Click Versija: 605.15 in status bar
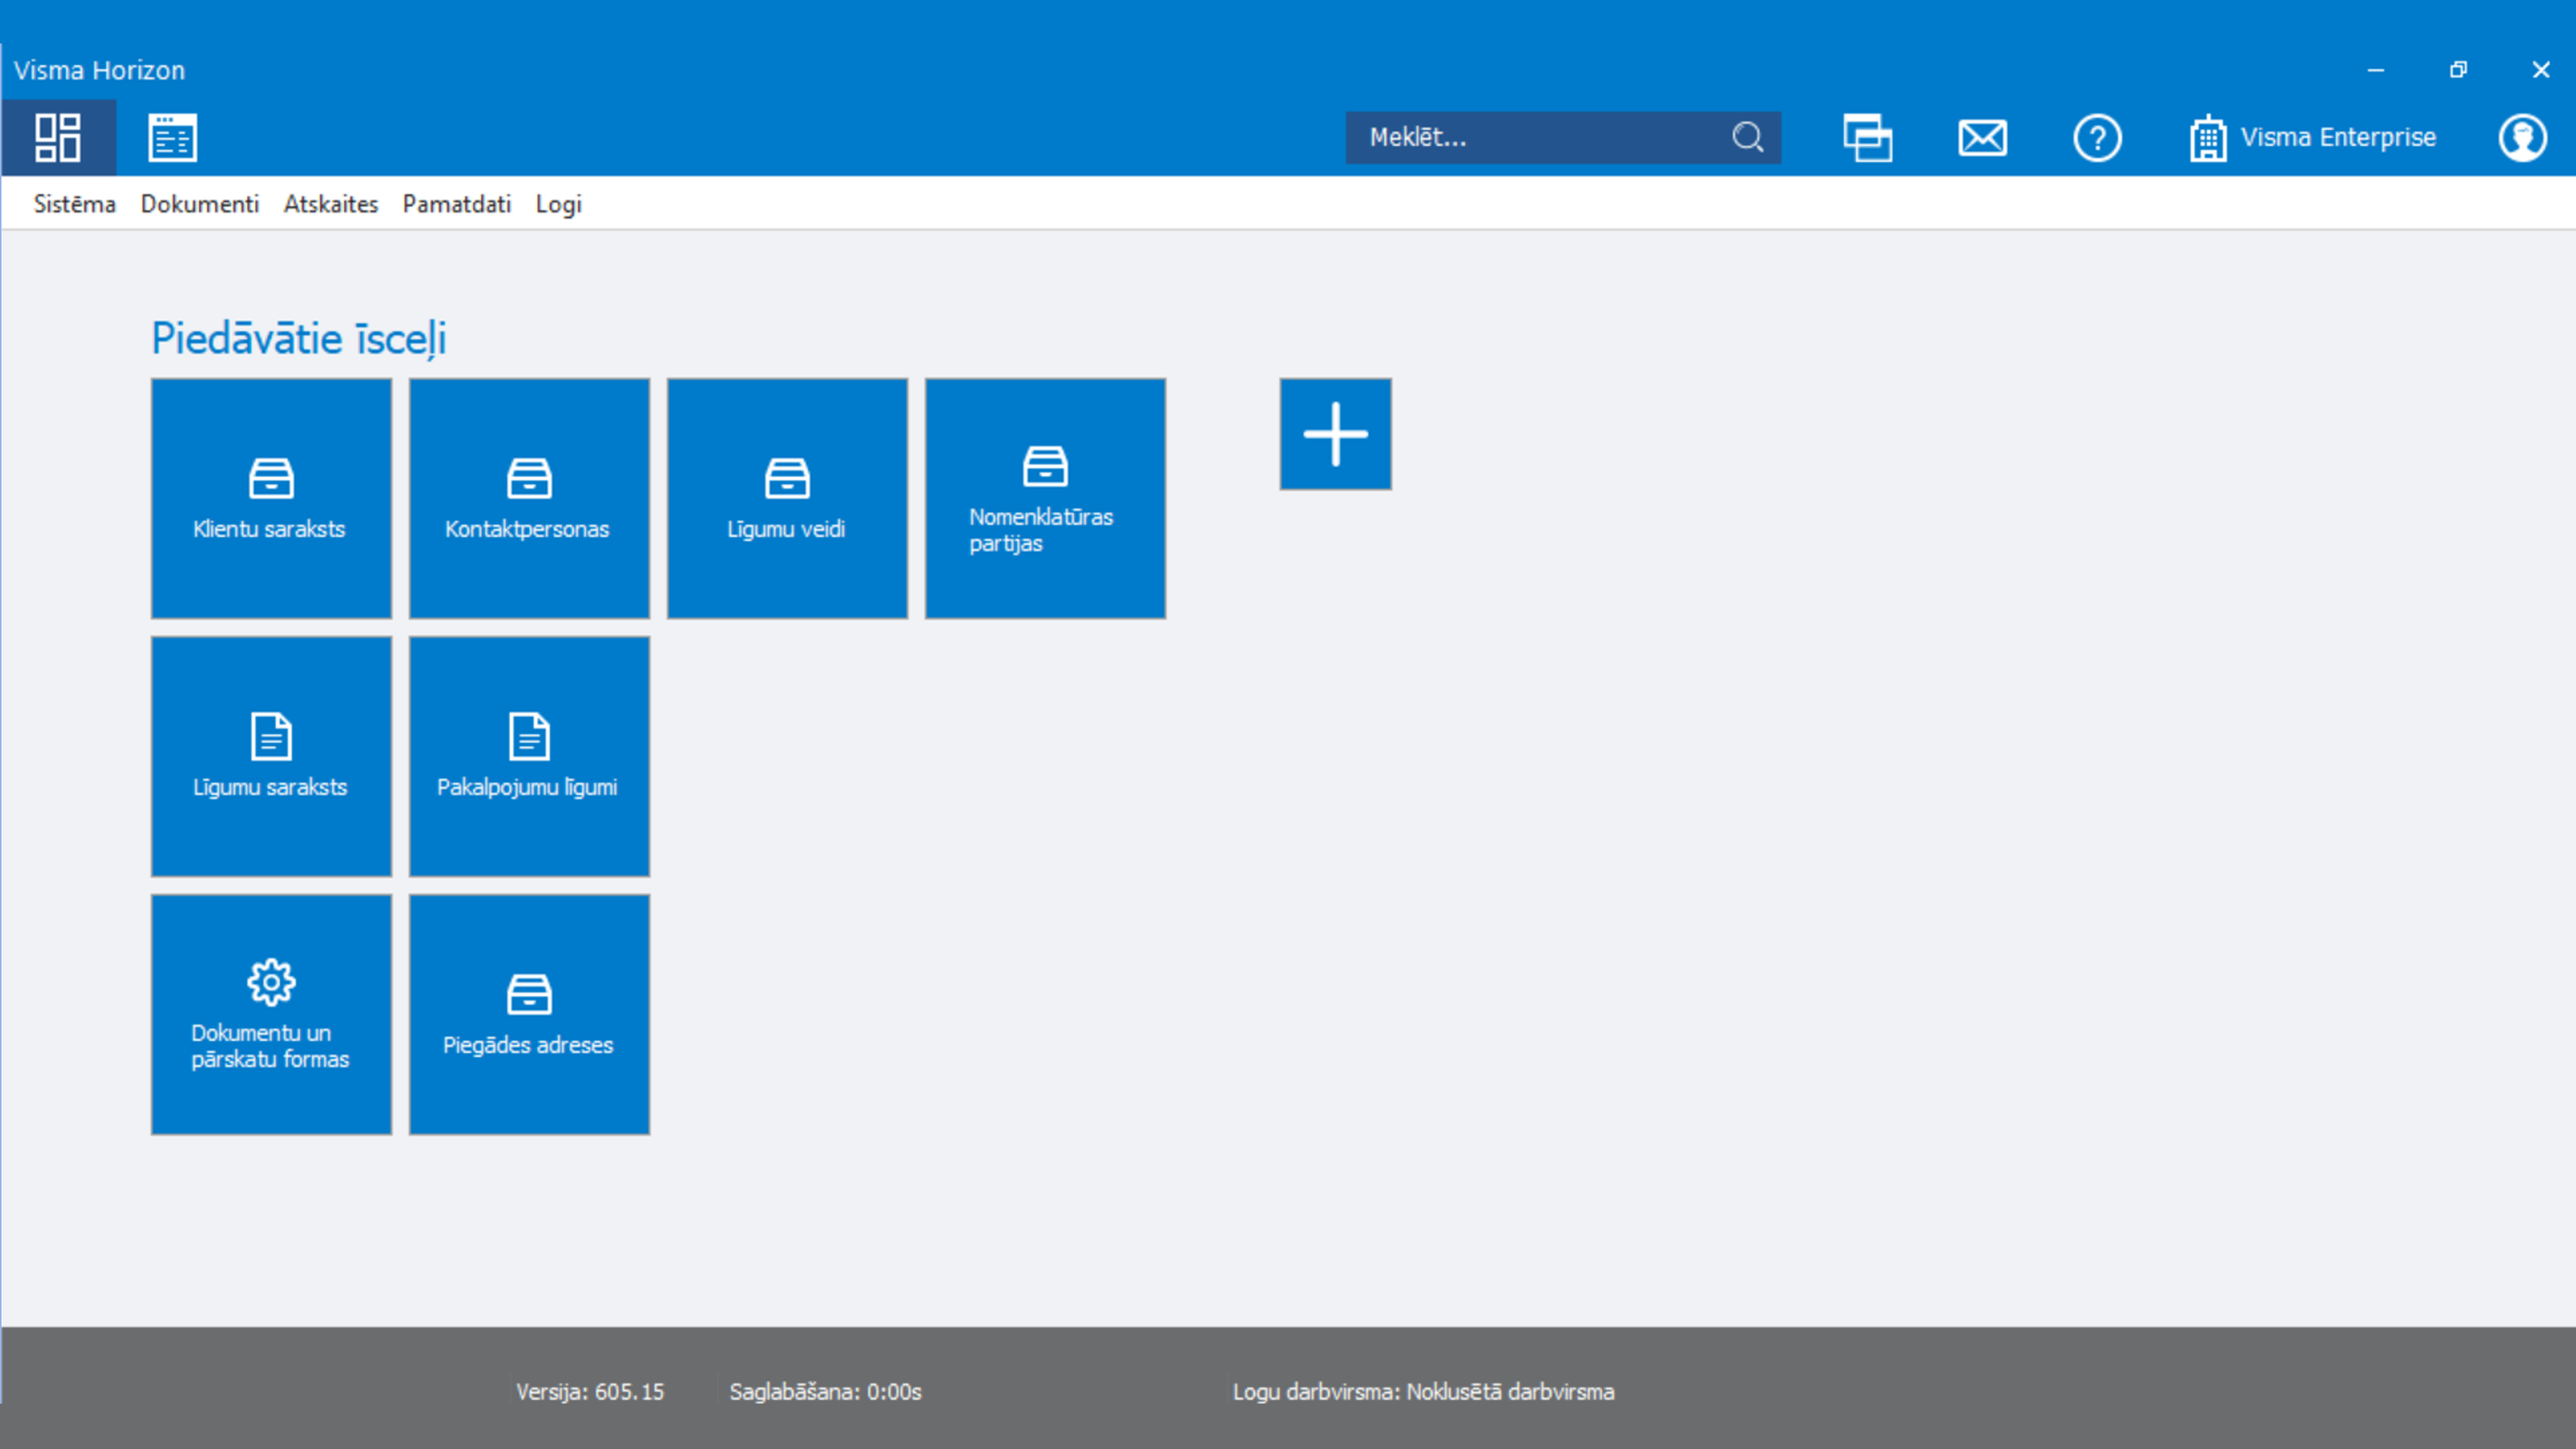The width and height of the screenshot is (2576, 1449). click(590, 1392)
